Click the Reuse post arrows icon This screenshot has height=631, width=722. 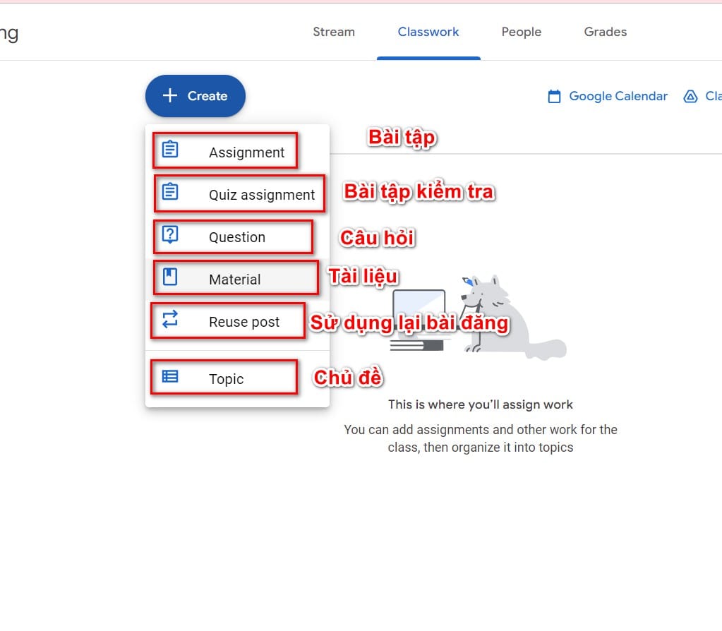click(170, 320)
